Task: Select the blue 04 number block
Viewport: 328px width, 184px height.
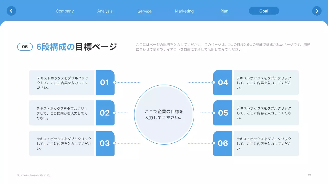Action: click(x=223, y=83)
